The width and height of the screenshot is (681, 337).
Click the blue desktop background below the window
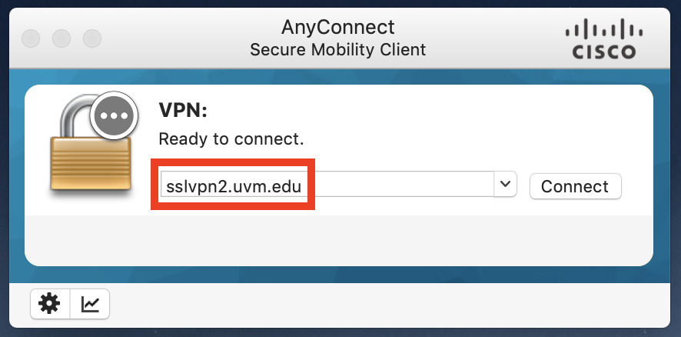pyautogui.click(x=338, y=332)
